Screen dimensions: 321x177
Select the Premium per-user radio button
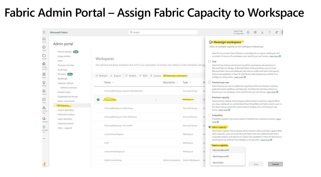tap(210, 82)
